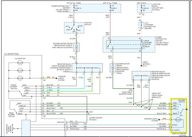Click the FRONT BLOWER SWITCH label
Image resolution: width=192 pixels, height=137 pixels.
click(x=14, y=87)
